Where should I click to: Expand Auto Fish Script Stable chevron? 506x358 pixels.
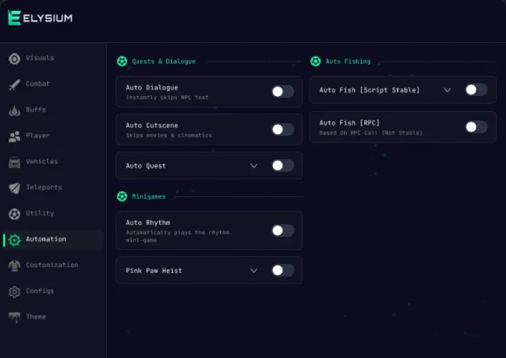447,90
